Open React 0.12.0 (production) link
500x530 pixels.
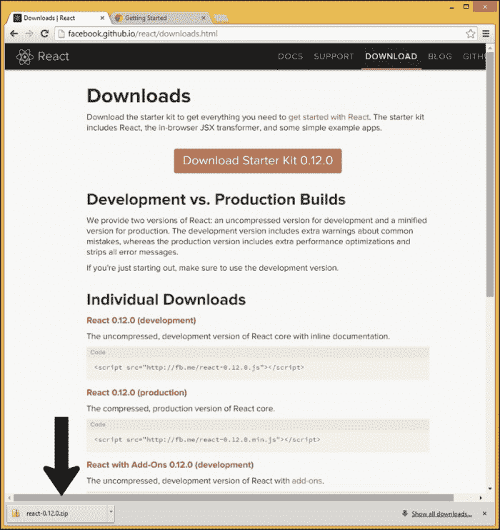(x=136, y=393)
